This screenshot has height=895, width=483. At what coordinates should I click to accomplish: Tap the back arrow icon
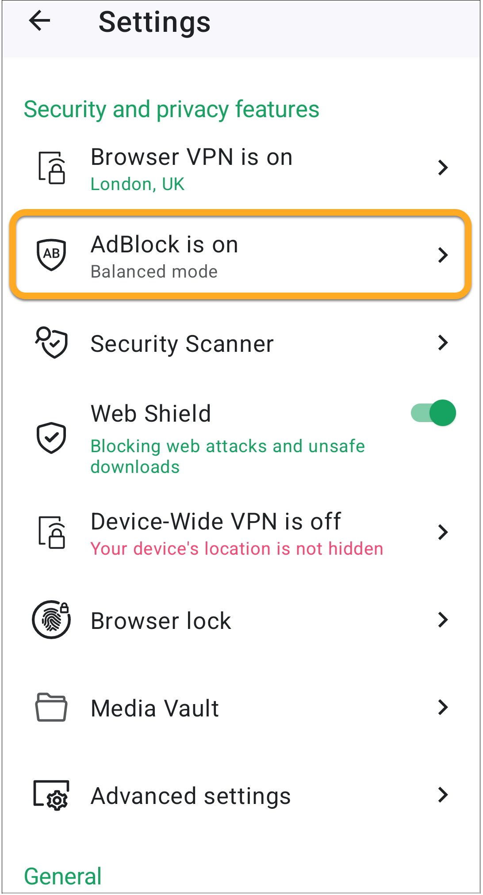(x=40, y=21)
